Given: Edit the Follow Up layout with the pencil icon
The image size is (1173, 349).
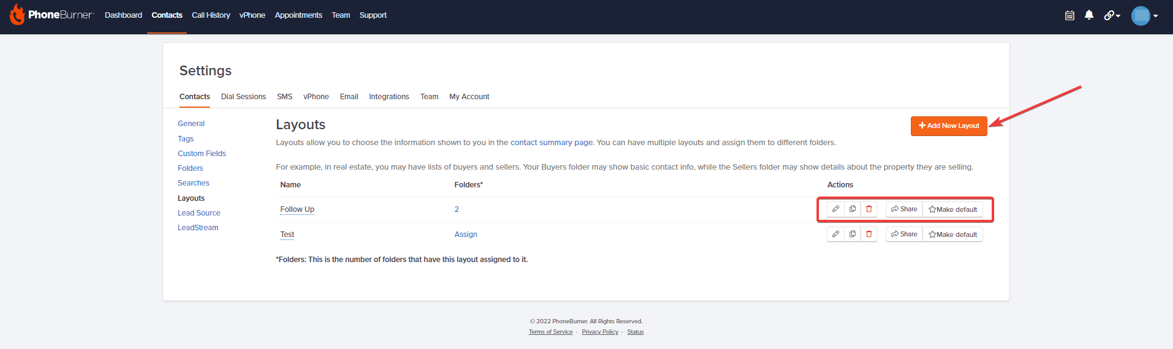Looking at the screenshot, I should (x=835, y=209).
